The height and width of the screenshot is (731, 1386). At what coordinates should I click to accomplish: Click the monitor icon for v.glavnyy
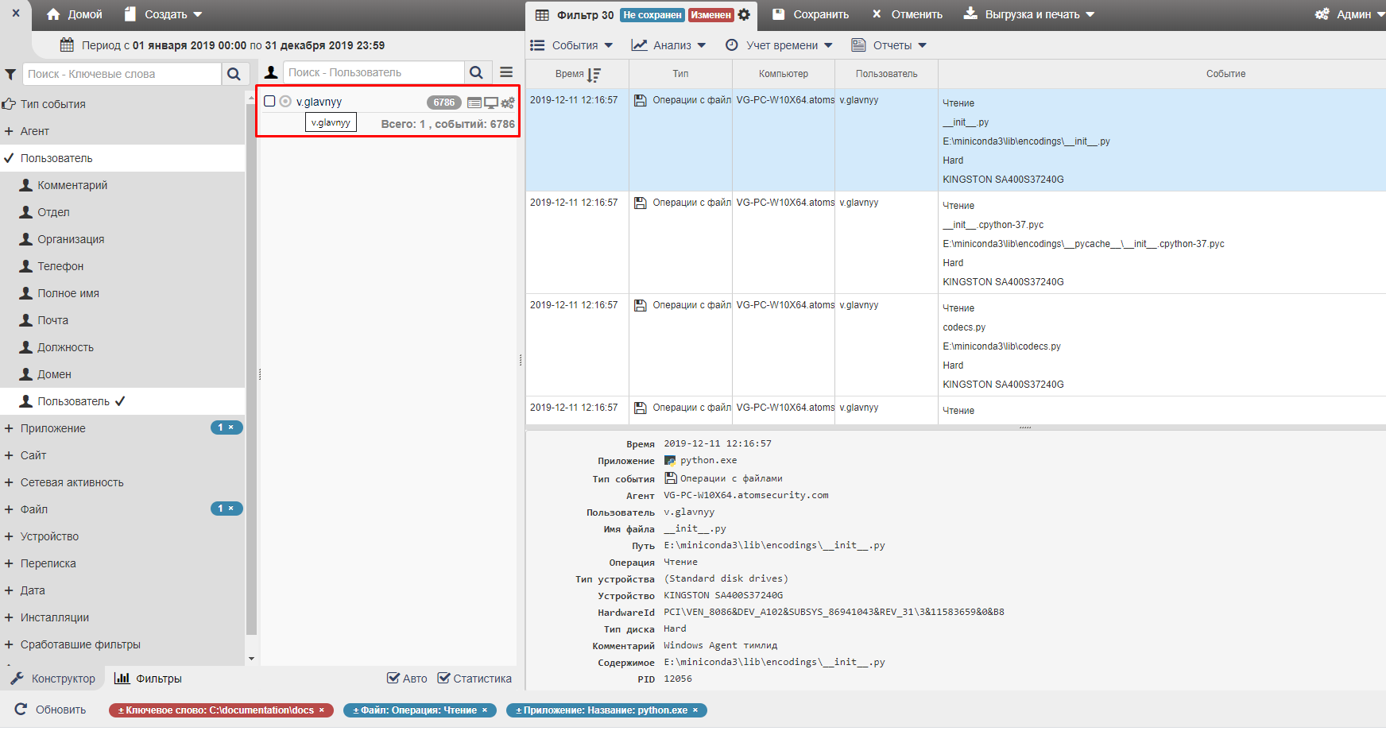point(491,102)
